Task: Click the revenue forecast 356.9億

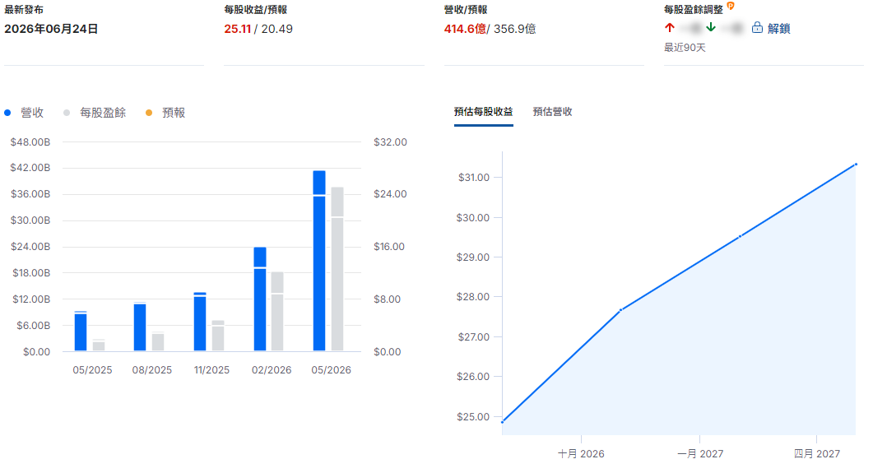Action: click(515, 29)
